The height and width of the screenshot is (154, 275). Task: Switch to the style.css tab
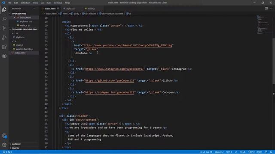tap(70, 9)
